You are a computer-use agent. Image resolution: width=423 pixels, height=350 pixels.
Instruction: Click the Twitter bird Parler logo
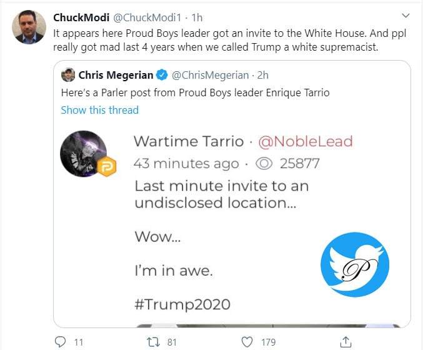pos(355,264)
